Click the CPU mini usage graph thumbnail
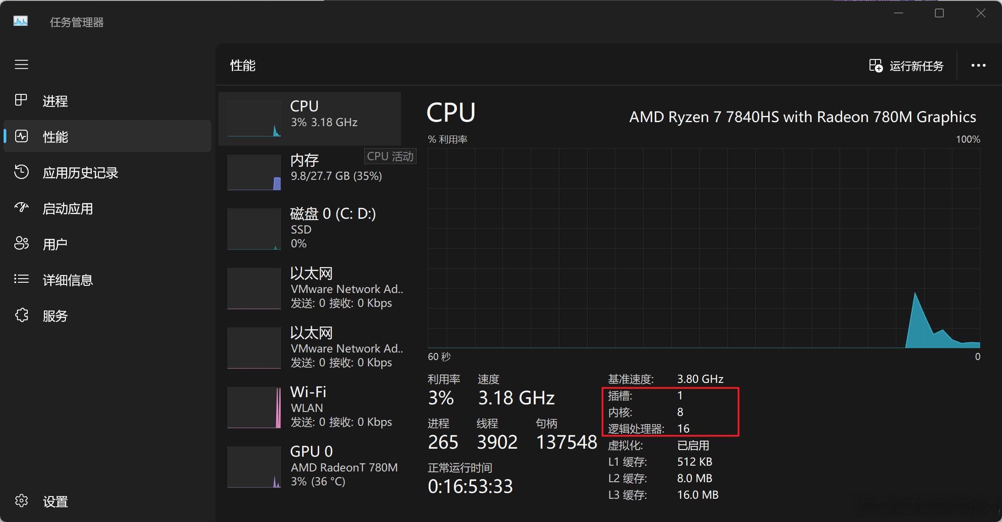 [254, 119]
